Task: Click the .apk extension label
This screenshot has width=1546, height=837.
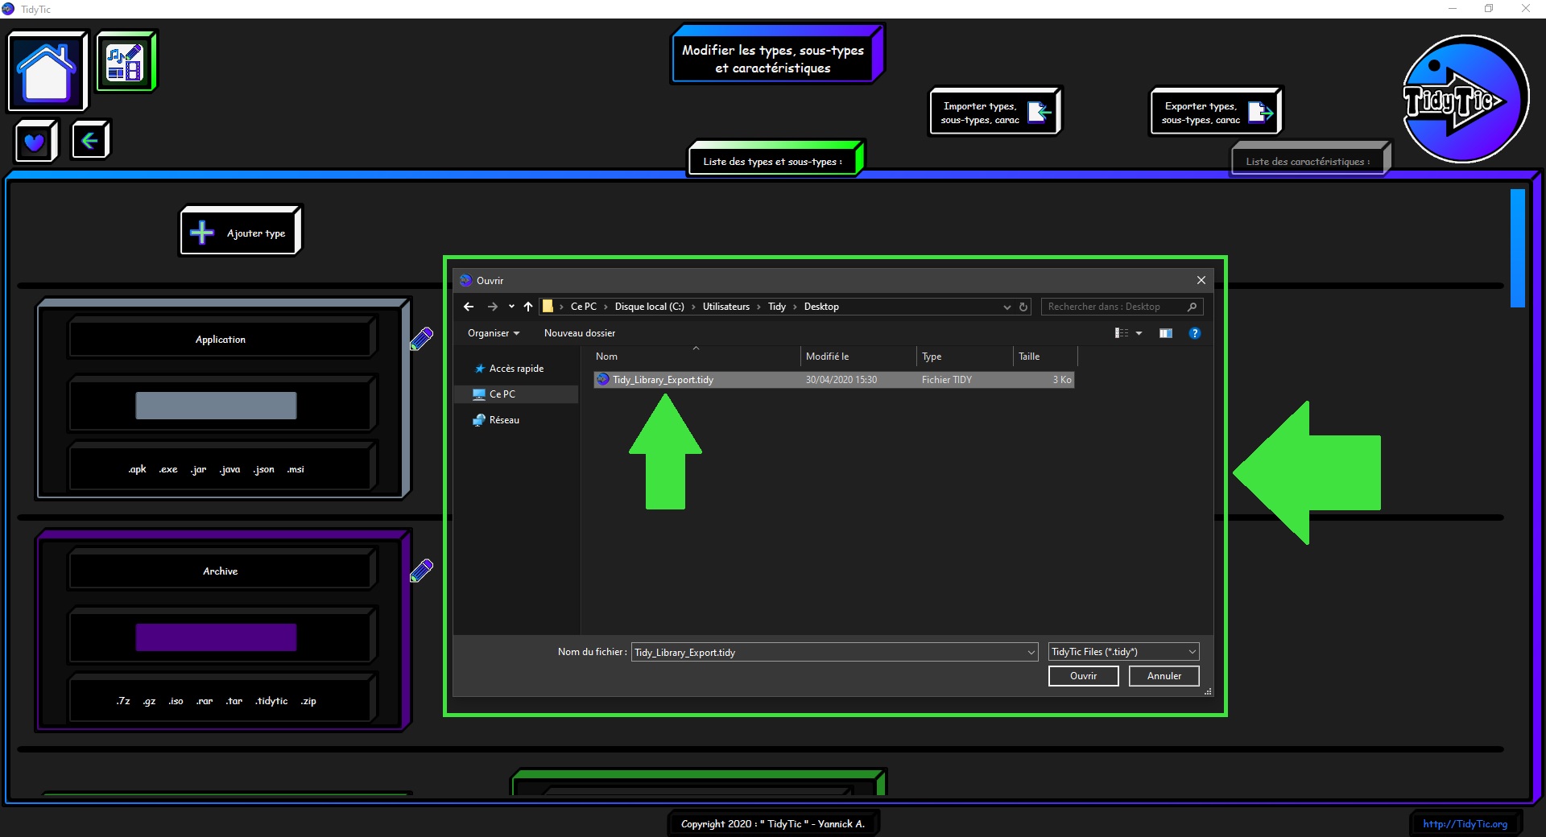Action: pyautogui.click(x=137, y=469)
